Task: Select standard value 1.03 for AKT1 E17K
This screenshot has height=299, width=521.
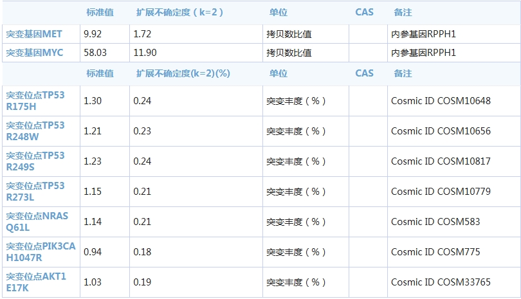Action: [93, 282]
